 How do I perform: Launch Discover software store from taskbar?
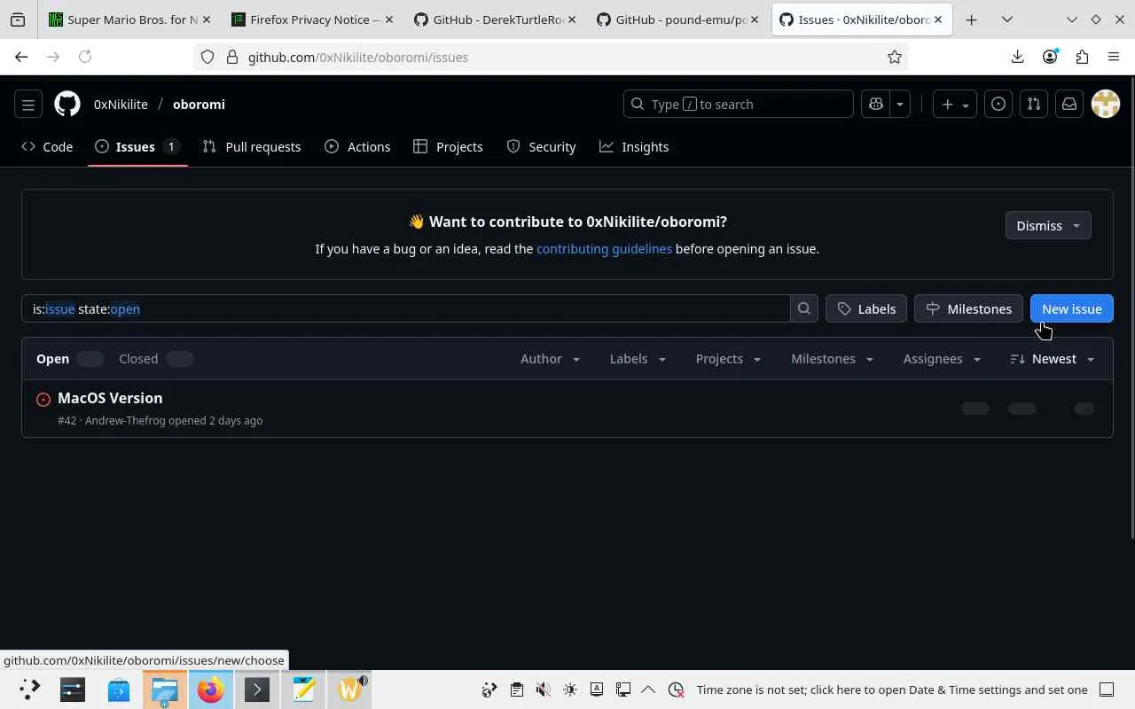119,690
